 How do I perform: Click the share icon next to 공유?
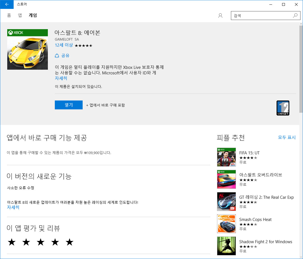(57, 56)
